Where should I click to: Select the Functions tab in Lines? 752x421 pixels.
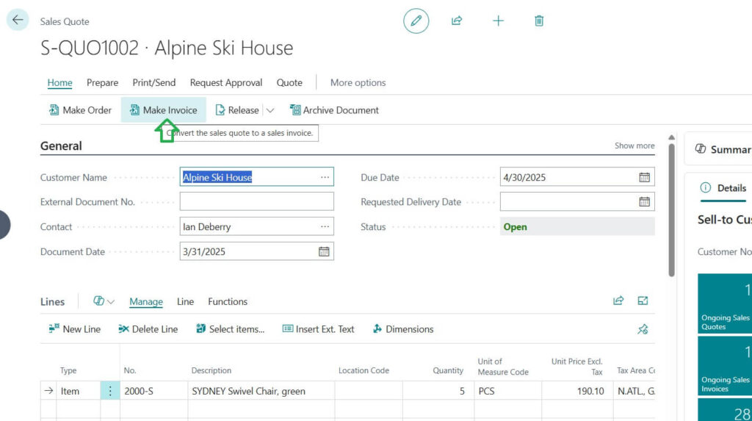click(228, 301)
